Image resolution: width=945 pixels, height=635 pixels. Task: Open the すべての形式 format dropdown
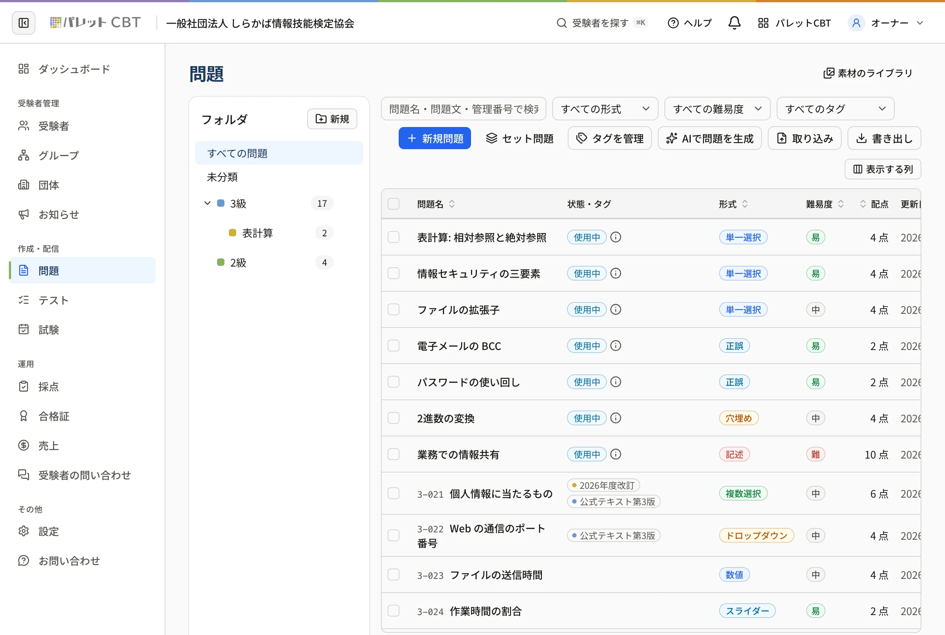click(x=605, y=109)
